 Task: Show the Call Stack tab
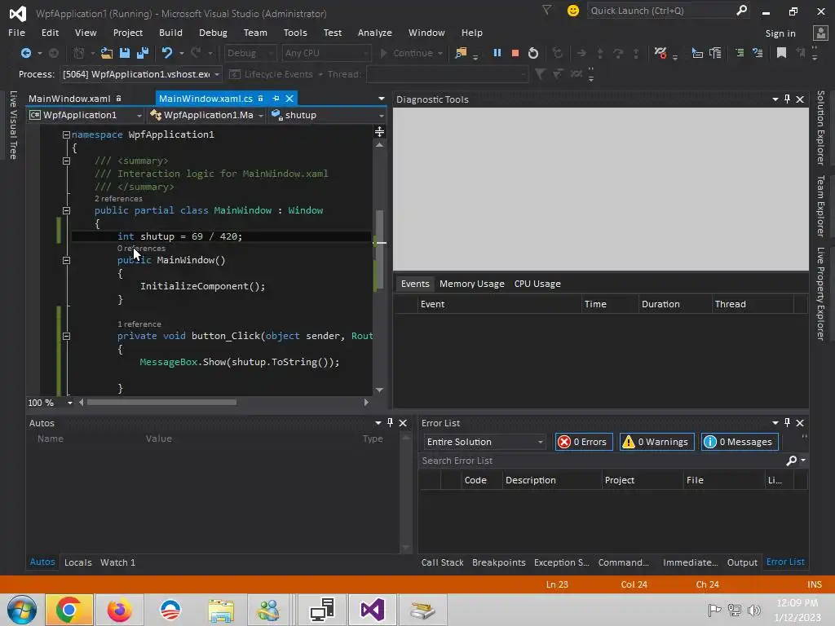pos(442,562)
